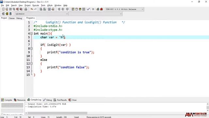Open the Window menu
Screen dimensions: 209x118
[58, 5]
